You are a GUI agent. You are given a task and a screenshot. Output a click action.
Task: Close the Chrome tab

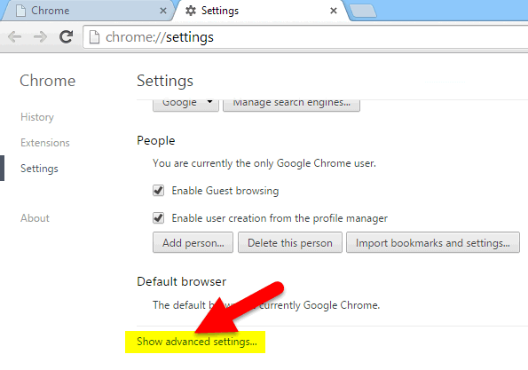point(163,11)
